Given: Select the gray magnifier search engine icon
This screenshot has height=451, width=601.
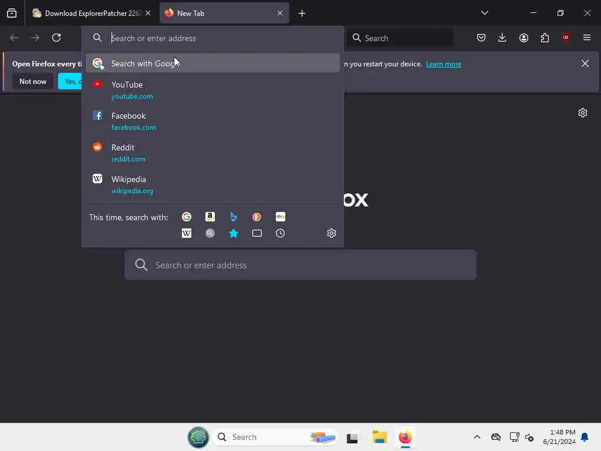Looking at the screenshot, I should point(210,233).
